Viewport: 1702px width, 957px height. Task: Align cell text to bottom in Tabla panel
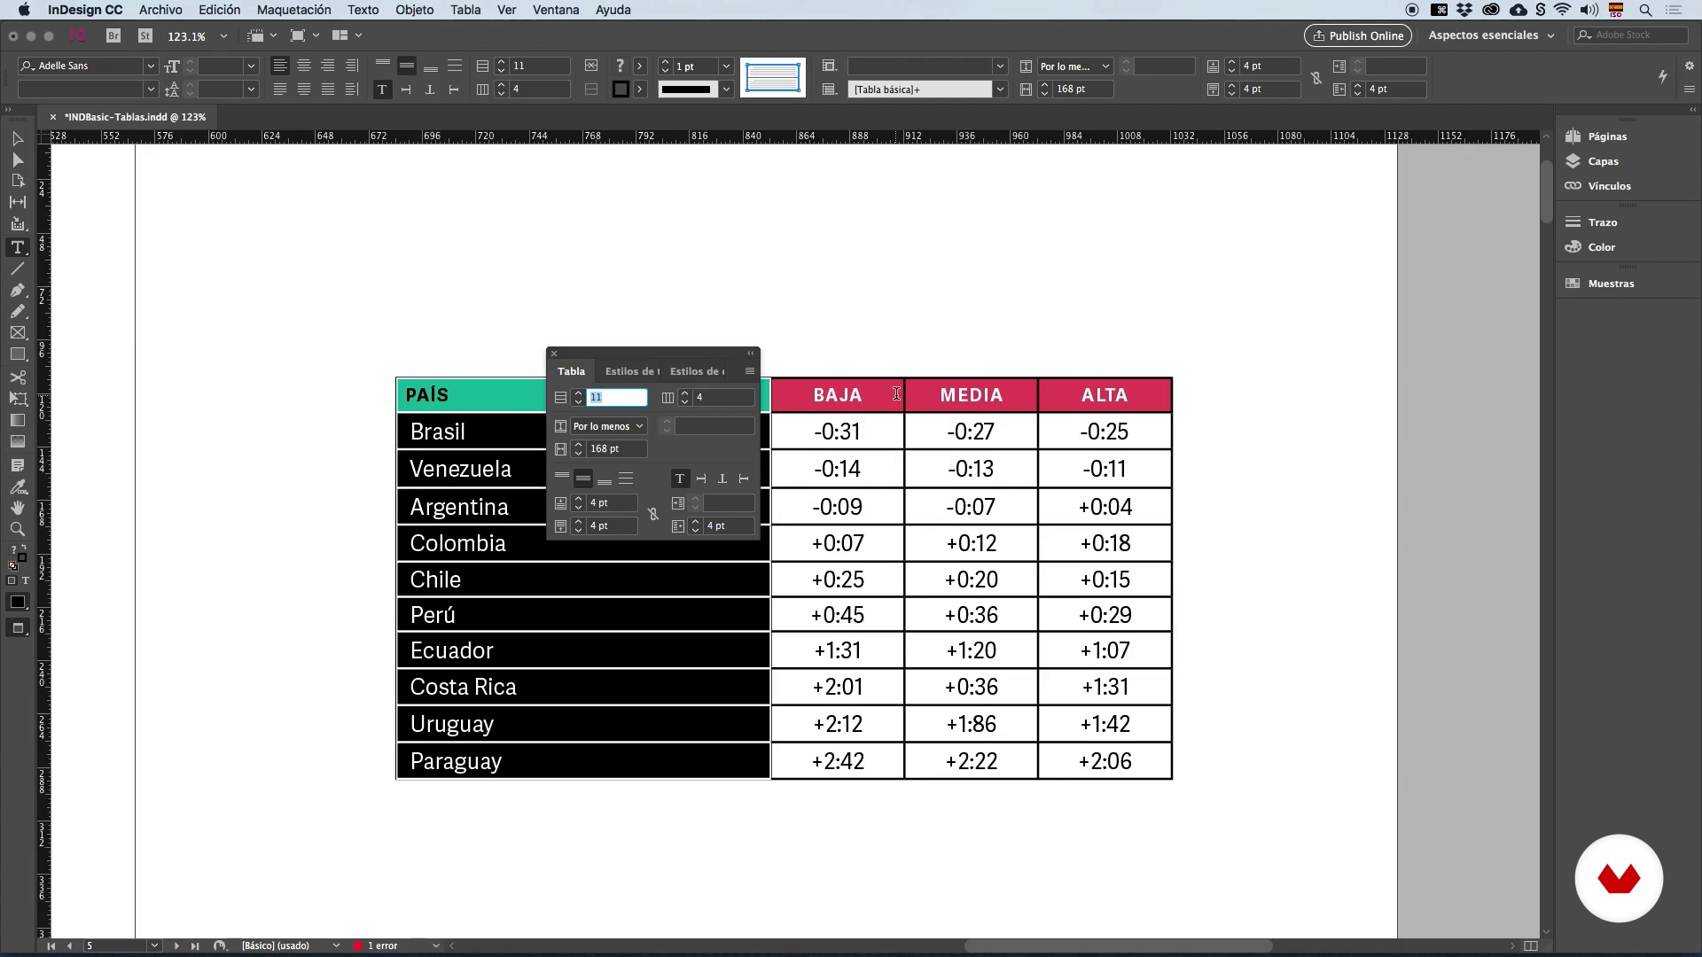pyautogui.click(x=605, y=478)
